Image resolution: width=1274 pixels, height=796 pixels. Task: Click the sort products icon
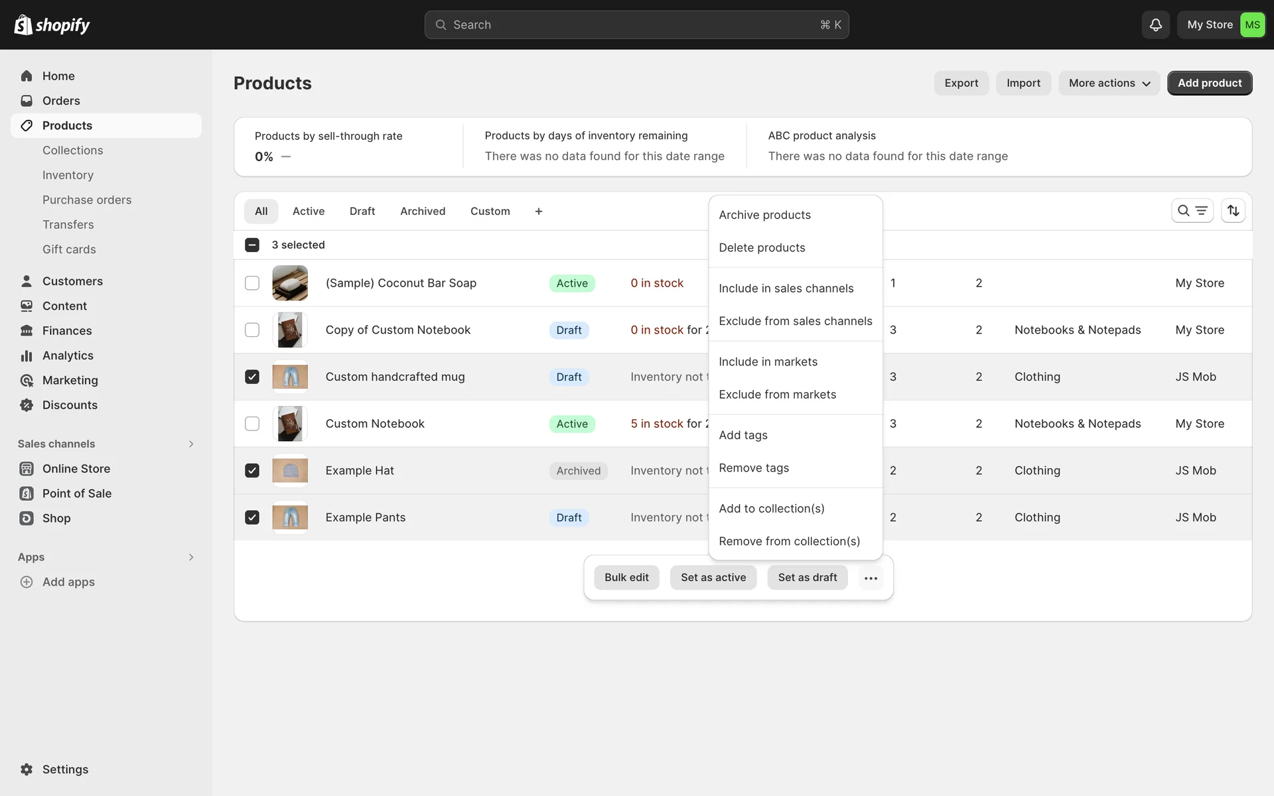(x=1233, y=211)
